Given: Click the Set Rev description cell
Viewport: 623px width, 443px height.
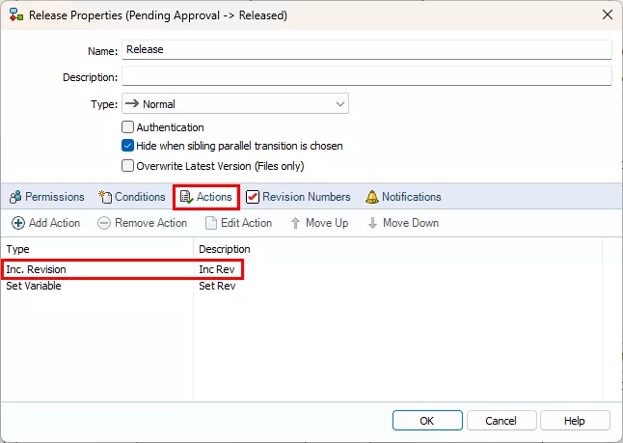Looking at the screenshot, I should click(x=217, y=286).
